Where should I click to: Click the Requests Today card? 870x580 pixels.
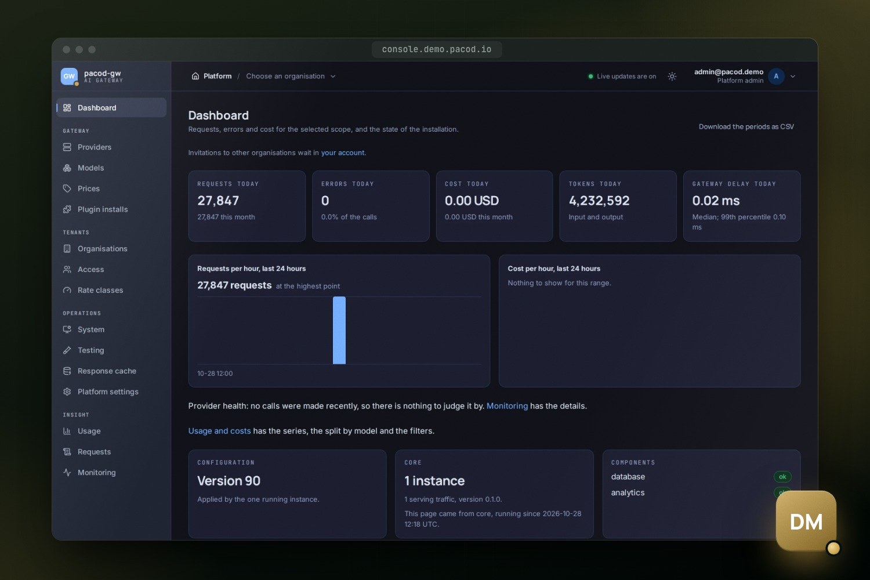click(x=247, y=206)
